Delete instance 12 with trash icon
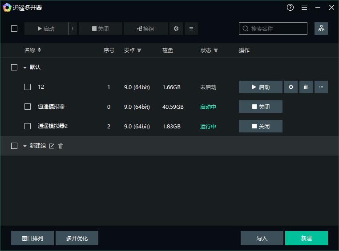The width and height of the screenshot is (339, 251). (306, 87)
